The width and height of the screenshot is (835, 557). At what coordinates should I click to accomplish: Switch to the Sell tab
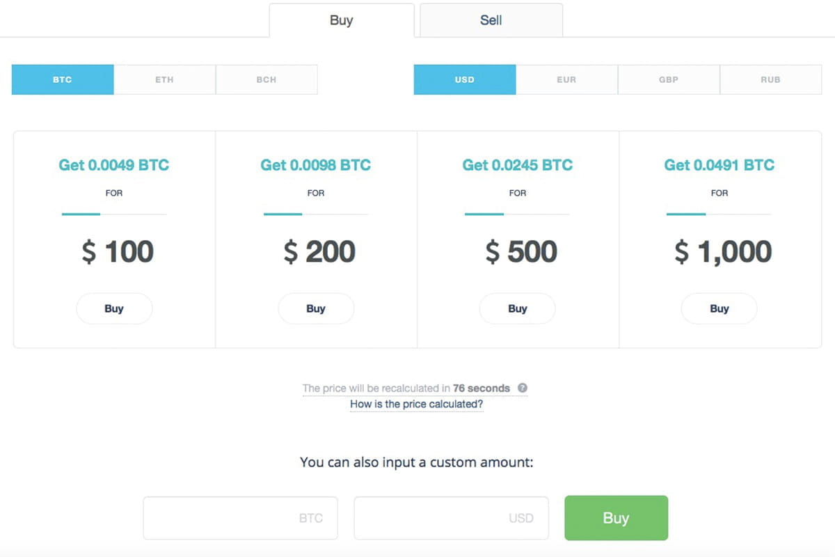[491, 20]
